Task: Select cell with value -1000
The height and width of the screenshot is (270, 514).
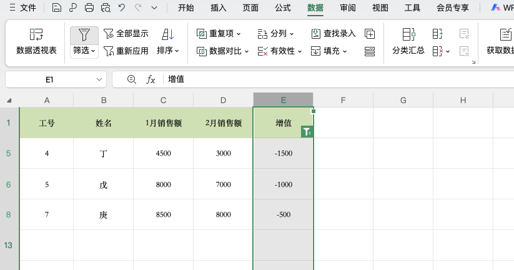Action: 283,184
